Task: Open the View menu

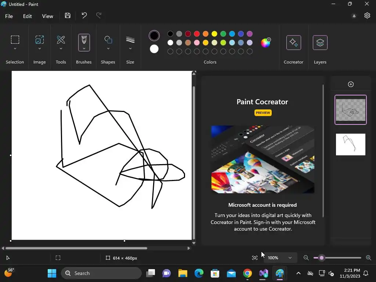Action: point(47,16)
